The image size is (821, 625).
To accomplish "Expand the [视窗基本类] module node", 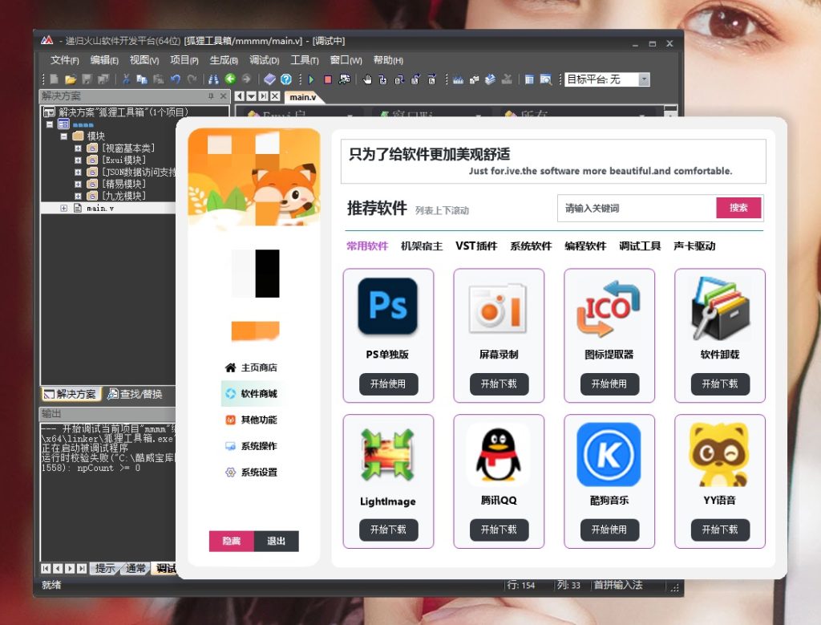I will 78,148.
